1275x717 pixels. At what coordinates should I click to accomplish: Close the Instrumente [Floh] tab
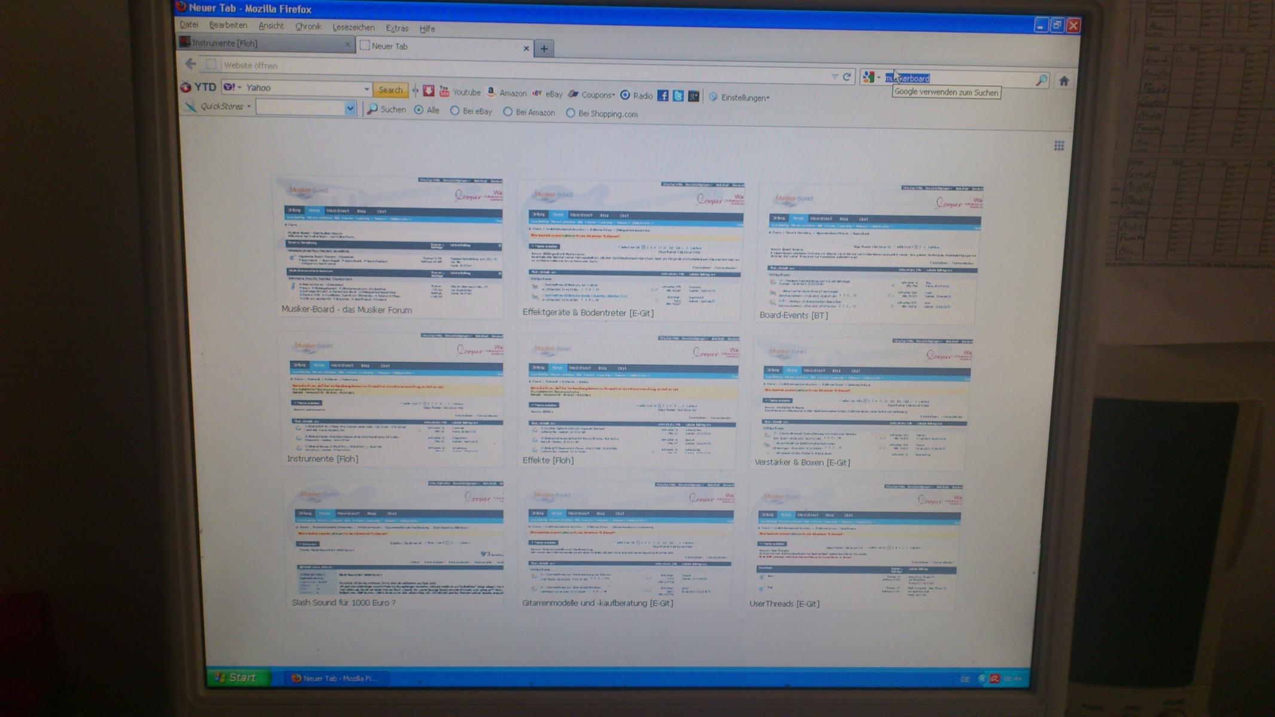point(347,45)
